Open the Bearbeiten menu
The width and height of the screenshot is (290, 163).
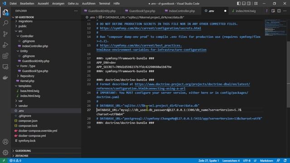[27, 4]
